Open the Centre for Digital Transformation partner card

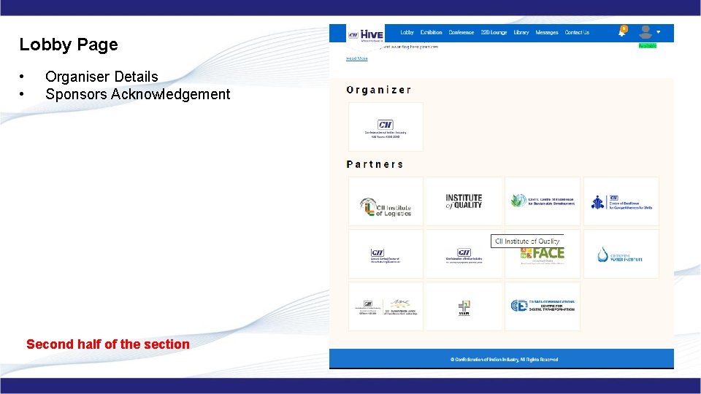point(543,306)
